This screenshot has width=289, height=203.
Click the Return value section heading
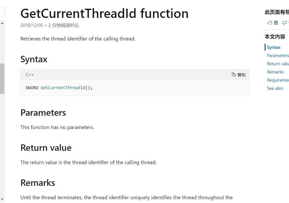coord(46,148)
